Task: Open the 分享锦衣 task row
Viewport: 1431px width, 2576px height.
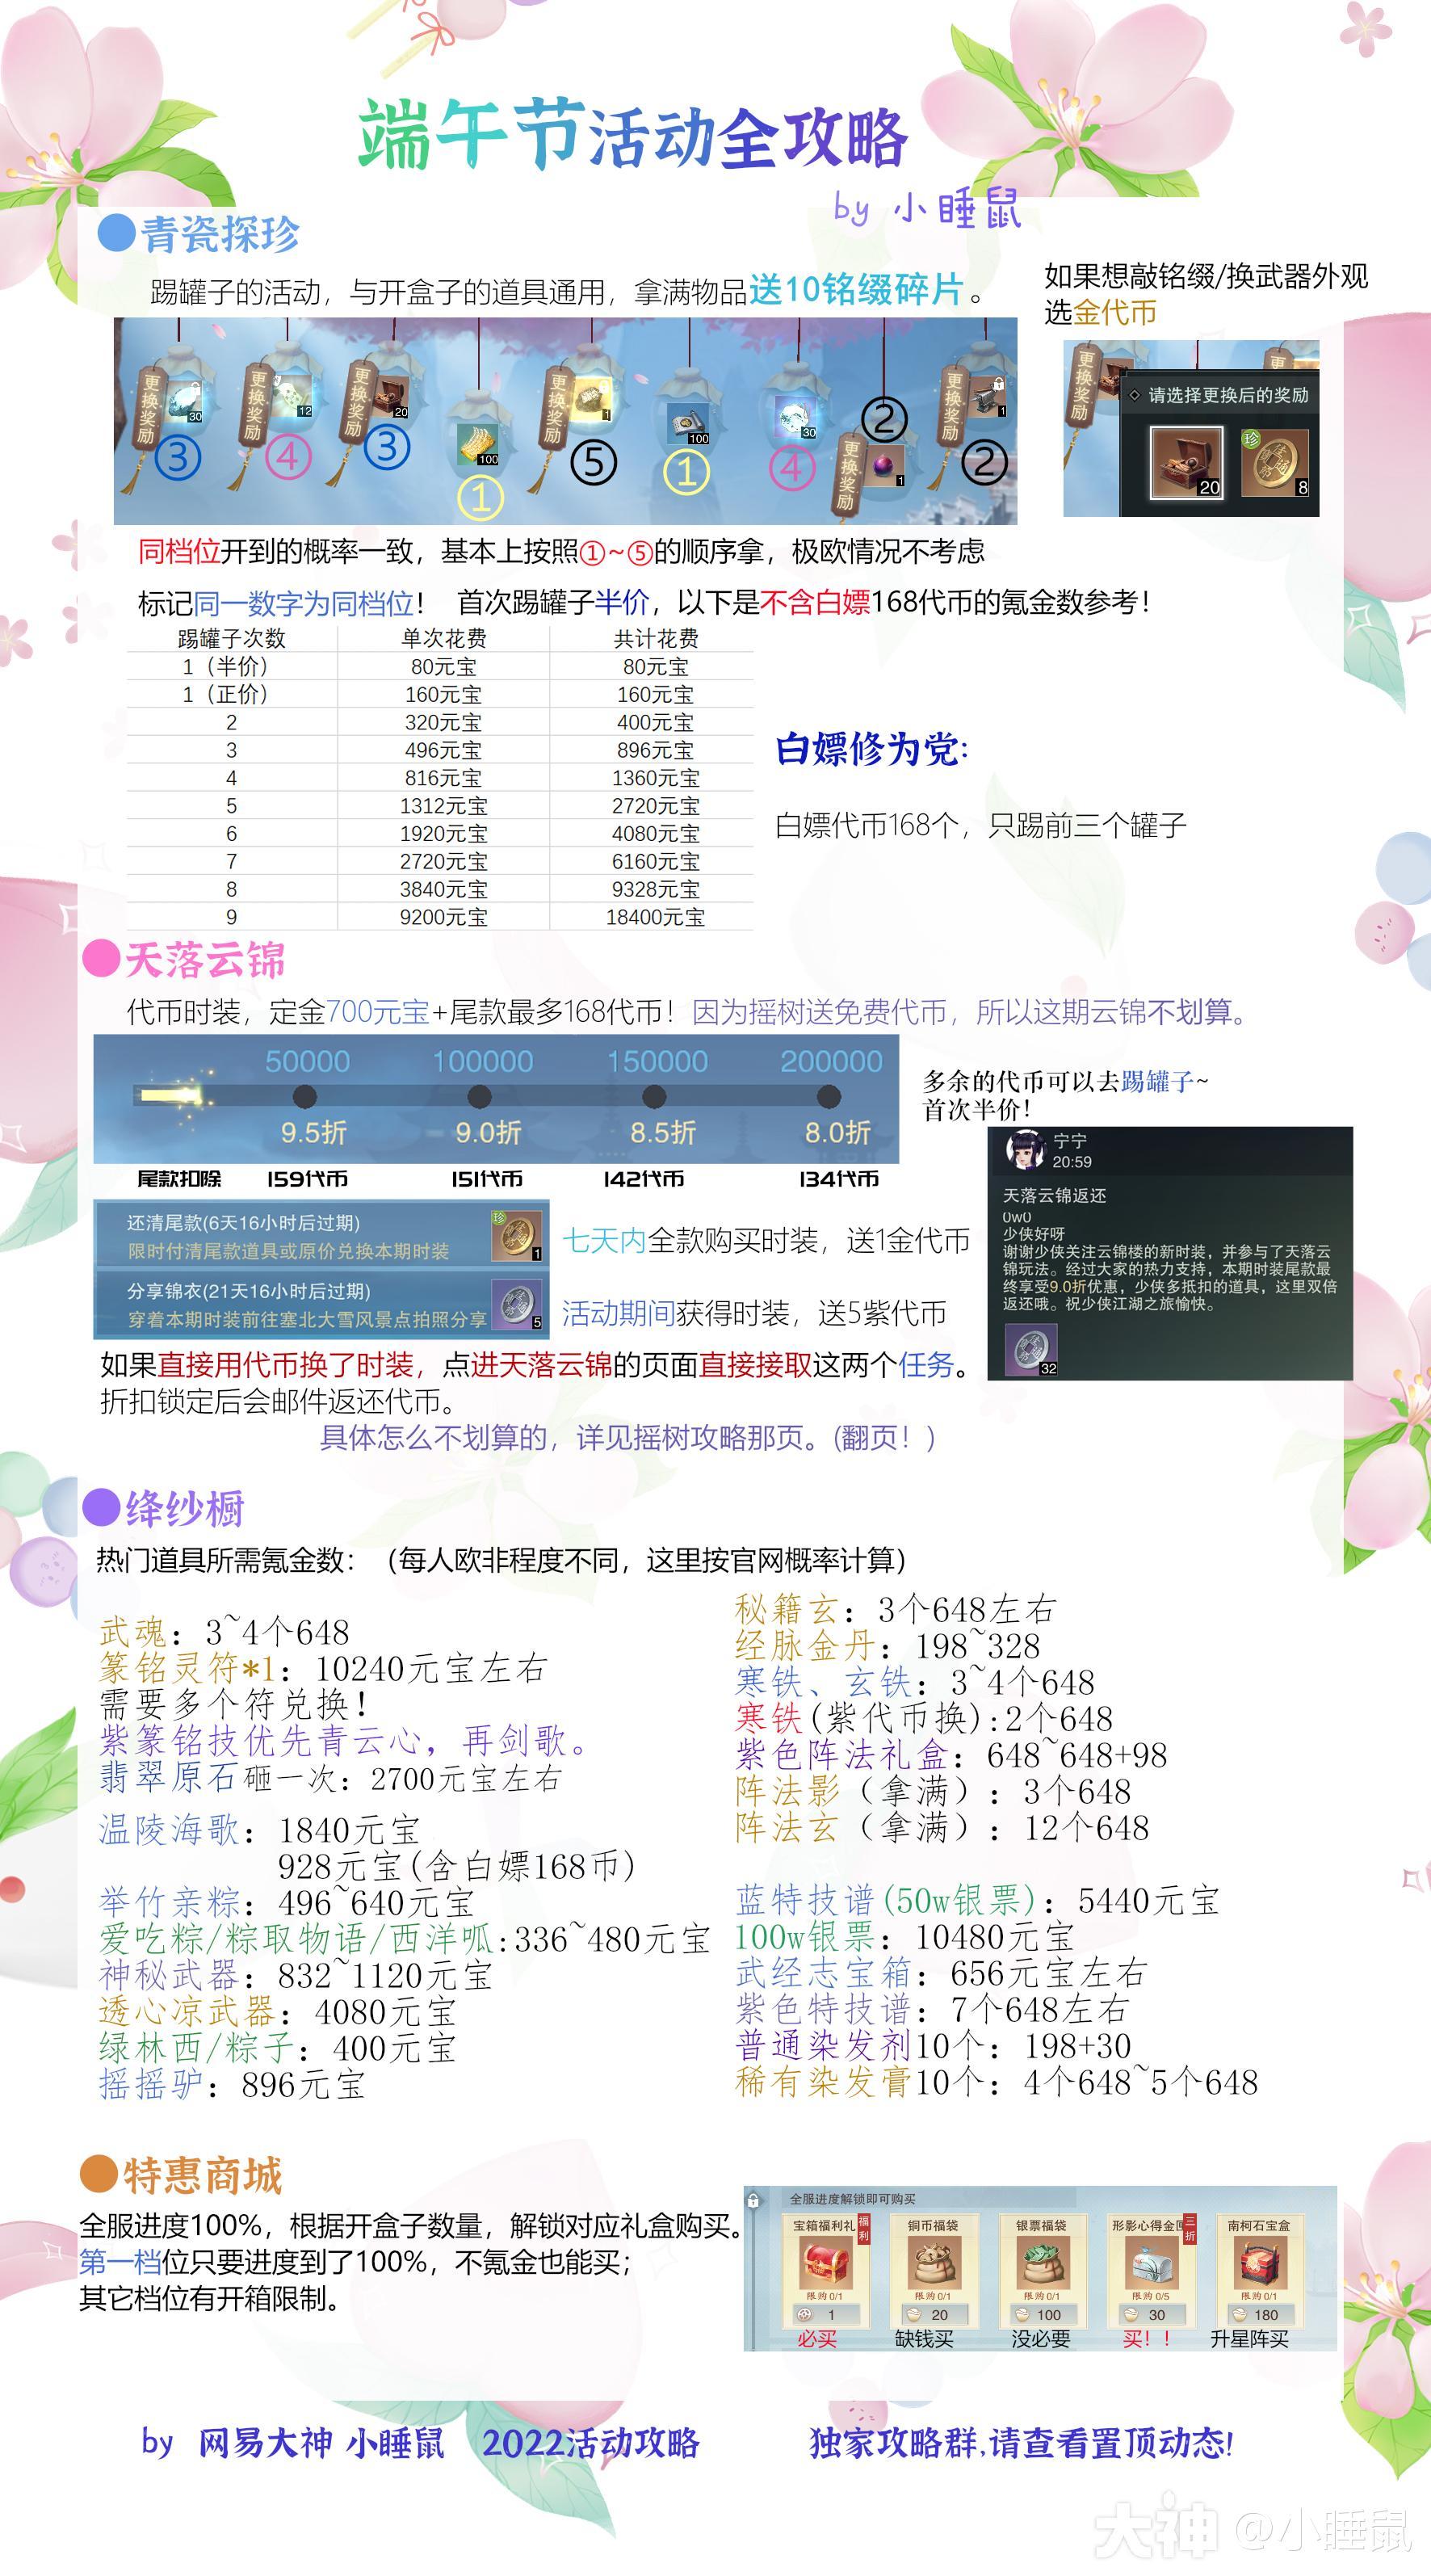Action: 321,1304
